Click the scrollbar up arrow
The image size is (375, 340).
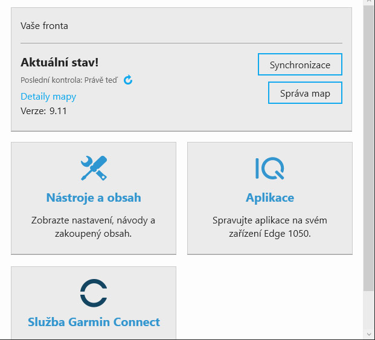point(369,2)
